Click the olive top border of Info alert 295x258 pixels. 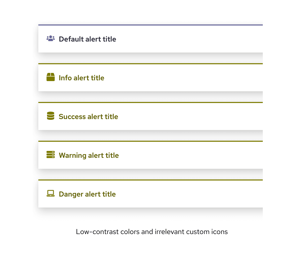150,64
